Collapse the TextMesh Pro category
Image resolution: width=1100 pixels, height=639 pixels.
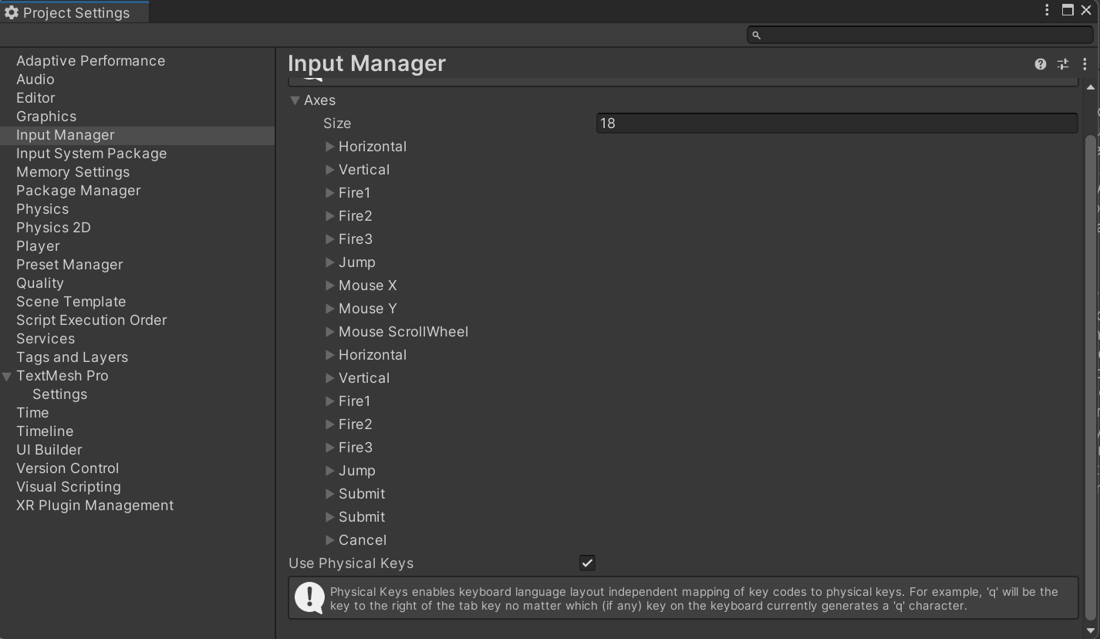click(x=7, y=377)
